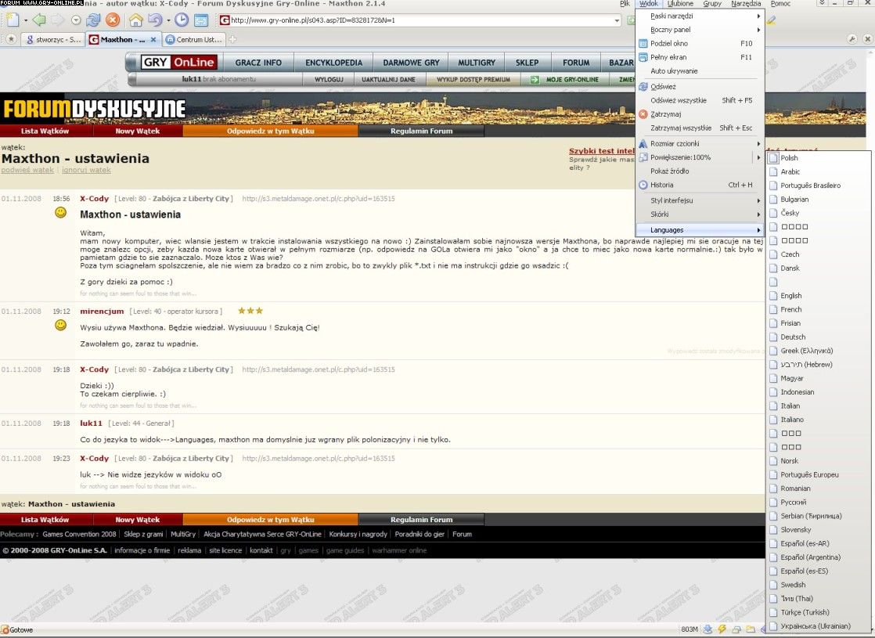Click the blue refresh icon in the toolbar
The height and width of the screenshot is (638, 875).
click(x=93, y=20)
